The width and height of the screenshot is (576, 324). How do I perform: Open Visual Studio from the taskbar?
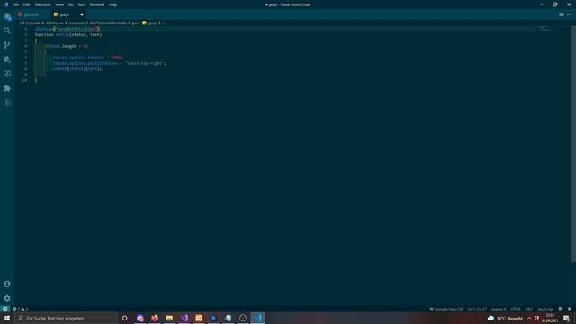click(x=184, y=318)
